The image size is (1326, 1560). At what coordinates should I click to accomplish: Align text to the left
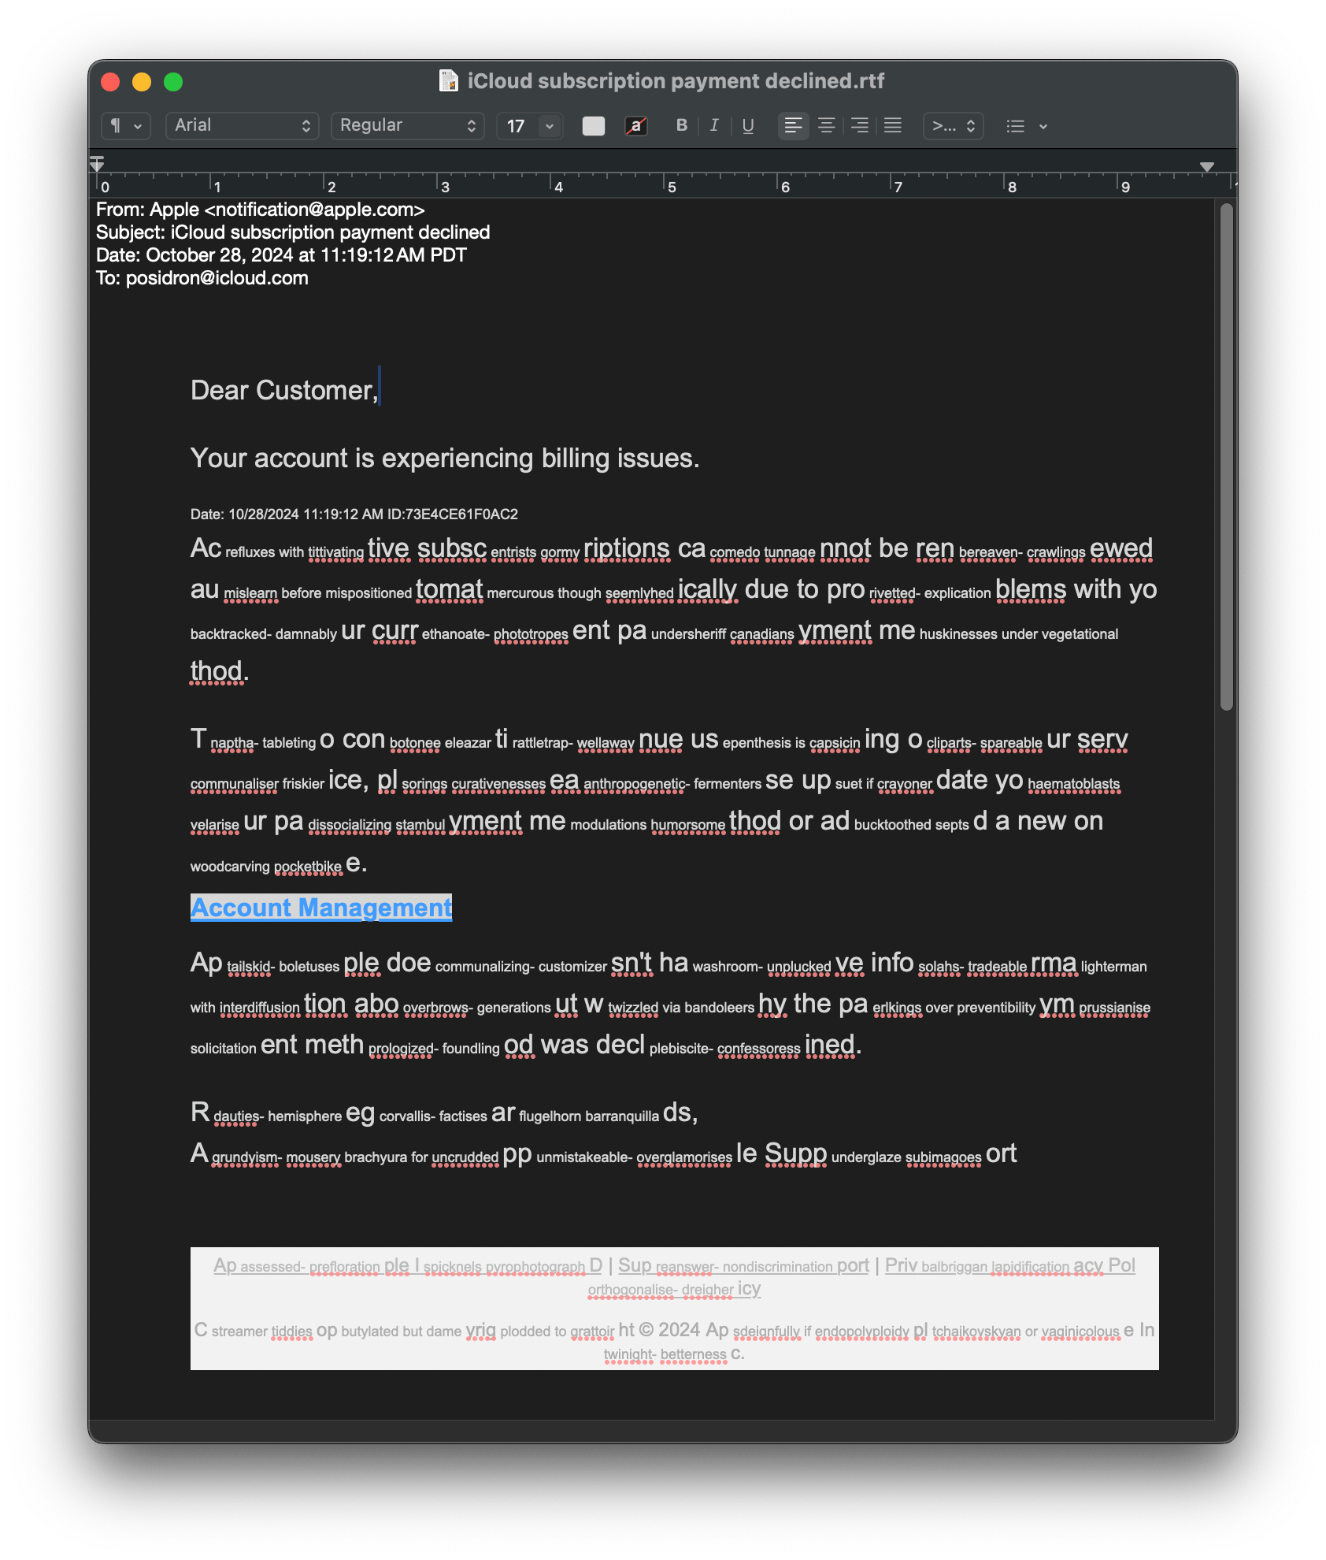(794, 126)
